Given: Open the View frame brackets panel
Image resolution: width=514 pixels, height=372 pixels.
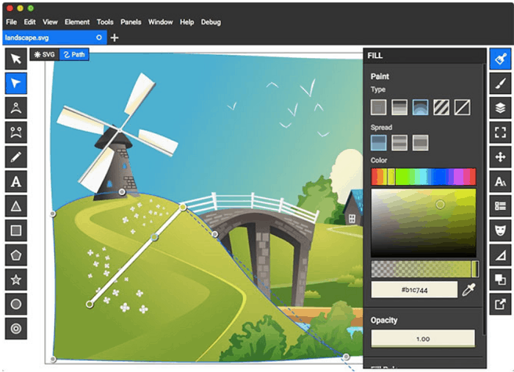Looking at the screenshot, I should pos(500,132).
